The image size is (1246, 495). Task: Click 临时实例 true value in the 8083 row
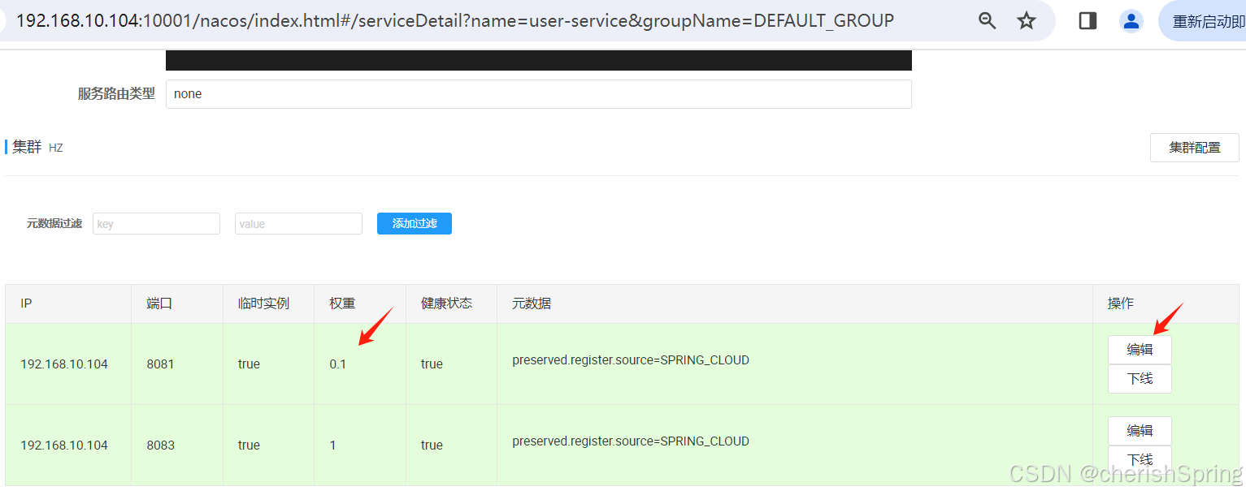click(249, 445)
